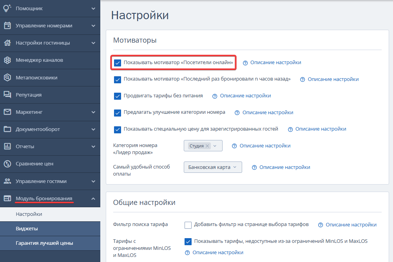Open the Виджеты submenu item

pyautogui.click(x=50, y=228)
